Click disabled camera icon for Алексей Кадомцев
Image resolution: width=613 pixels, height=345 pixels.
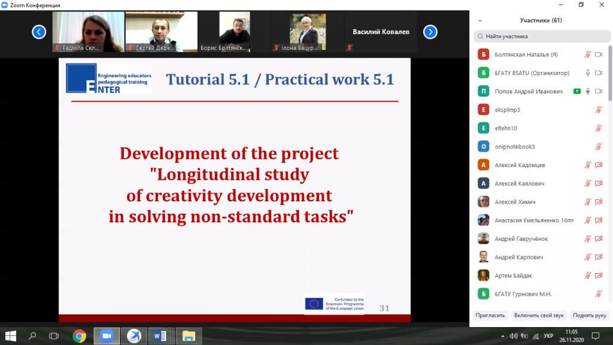pyautogui.click(x=599, y=165)
